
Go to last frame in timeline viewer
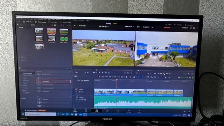tap(167, 73)
